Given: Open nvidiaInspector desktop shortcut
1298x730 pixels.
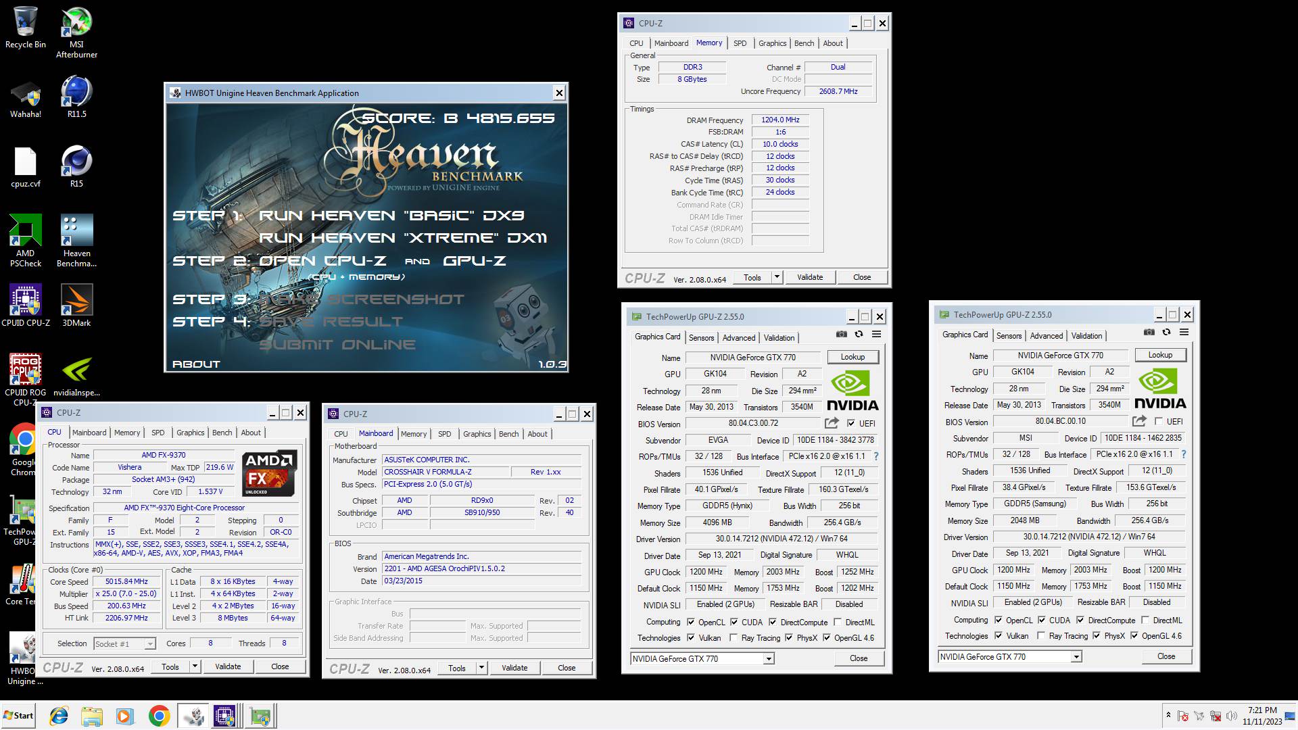Looking at the screenshot, I should [x=76, y=375].
